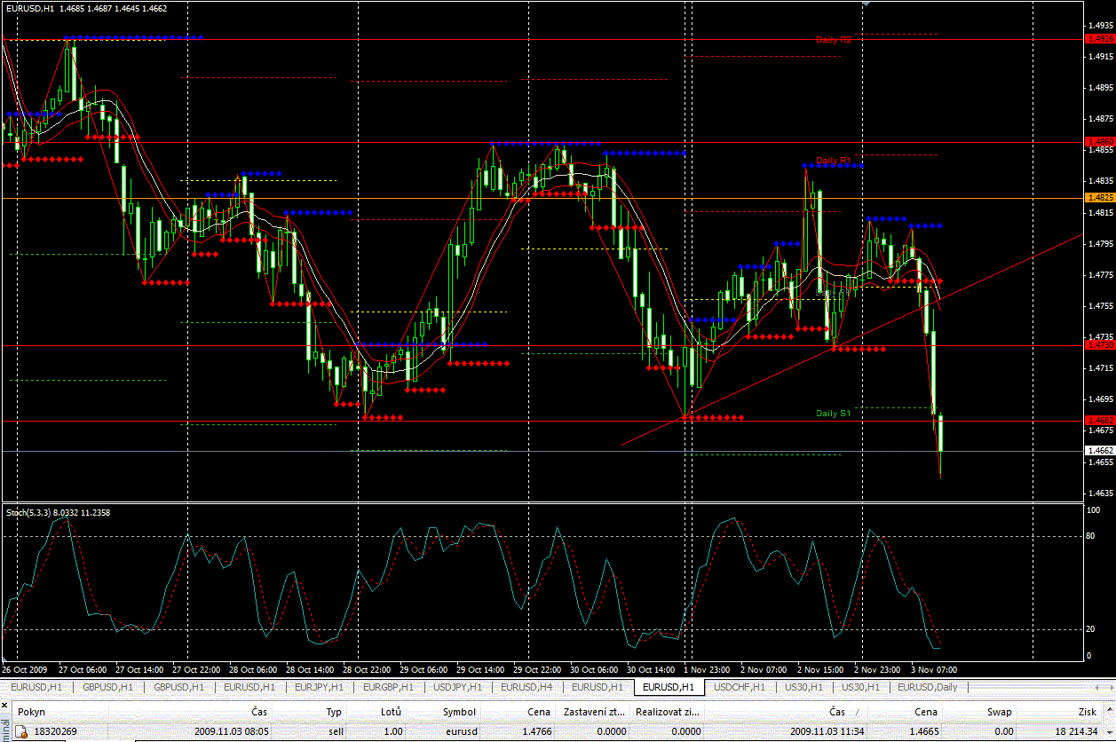Screen dimensions: 1116x742
Task: Sort by the Symbol column header
Action: [459, 712]
